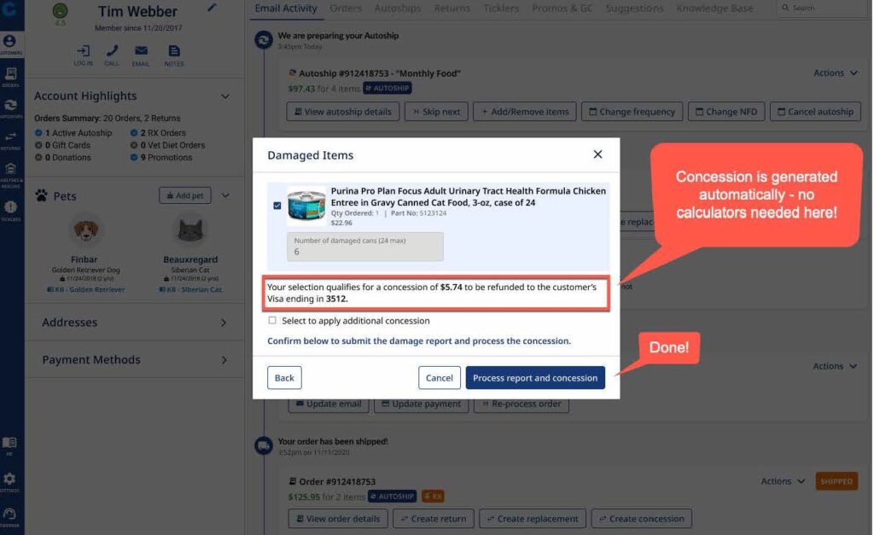This screenshot has width=874, height=535.
Task: Check 'Select to apply additional concession'
Action: (x=272, y=321)
